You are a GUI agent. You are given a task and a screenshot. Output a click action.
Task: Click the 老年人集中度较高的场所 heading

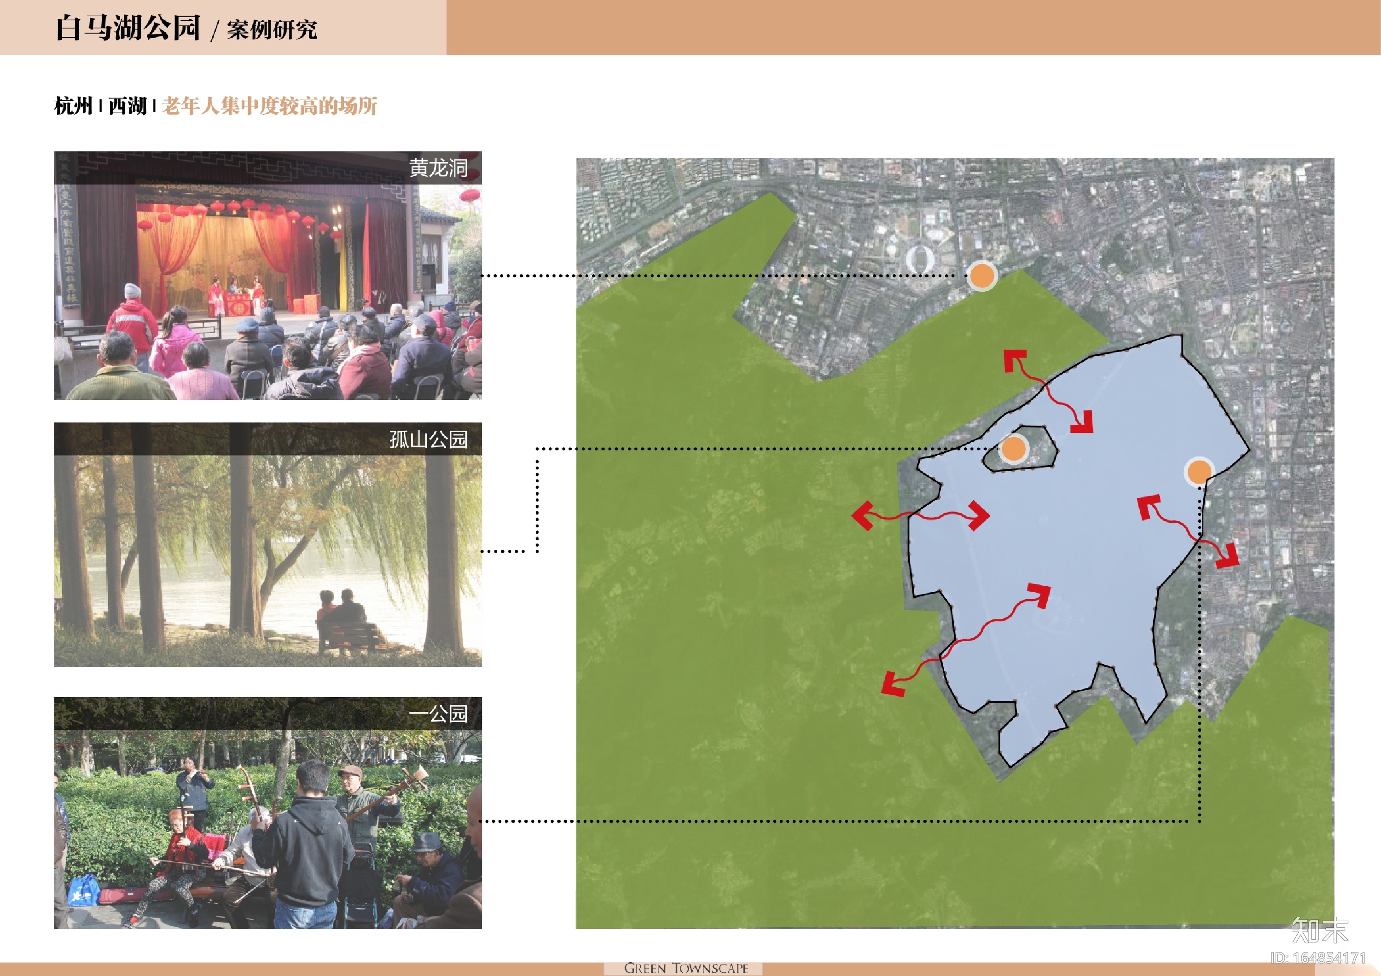tap(269, 106)
